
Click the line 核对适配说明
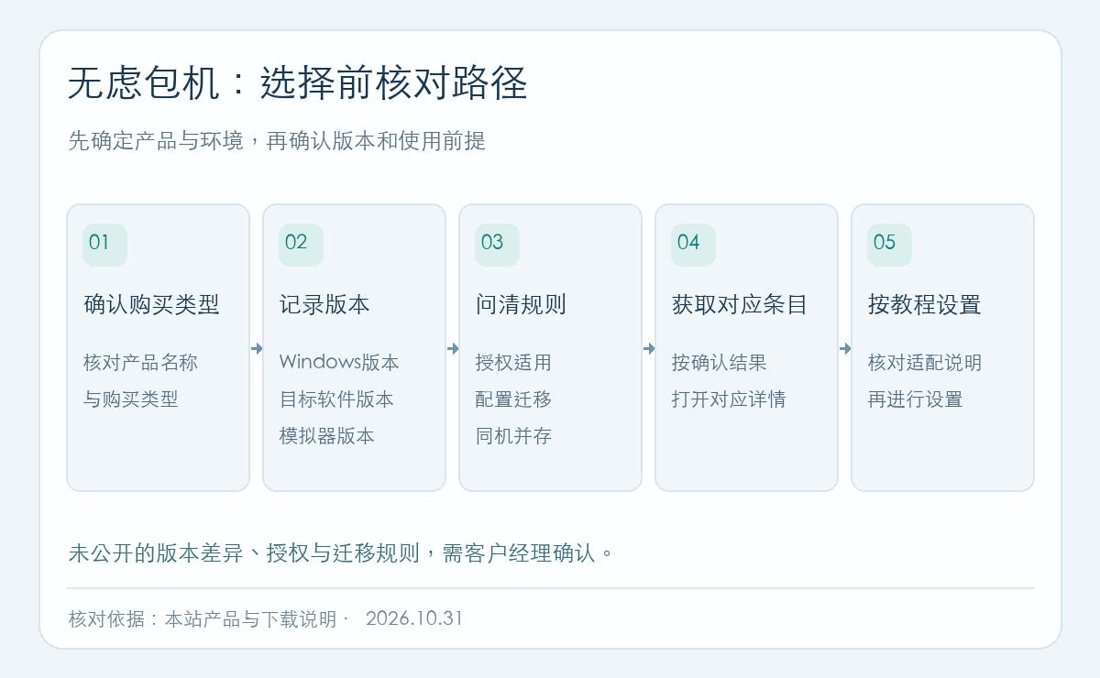(x=925, y=362)
